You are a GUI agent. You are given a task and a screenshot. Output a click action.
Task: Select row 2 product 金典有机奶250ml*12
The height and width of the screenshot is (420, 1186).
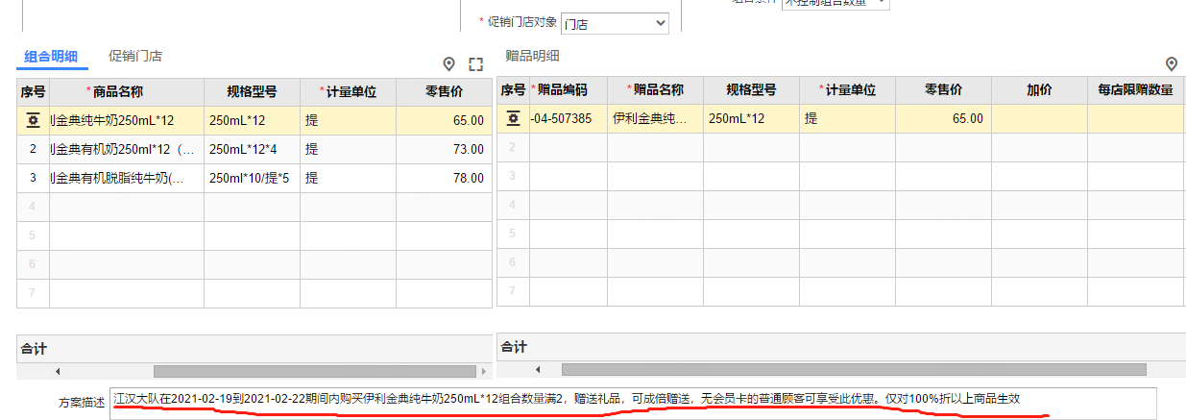tap(126, 150)
